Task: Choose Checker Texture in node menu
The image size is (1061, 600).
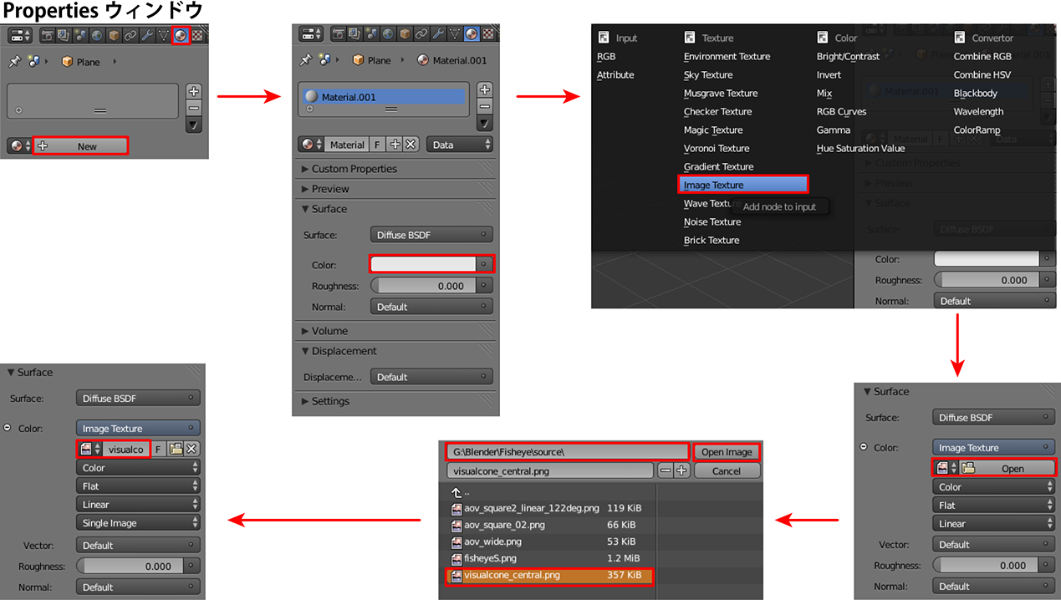Action: click(x=717, y=111)
